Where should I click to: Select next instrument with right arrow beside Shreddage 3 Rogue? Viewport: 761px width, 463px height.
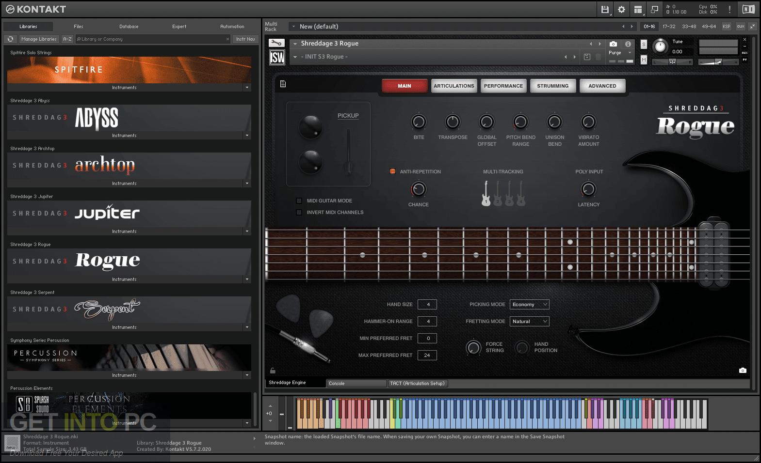click(x=600, y=44)
